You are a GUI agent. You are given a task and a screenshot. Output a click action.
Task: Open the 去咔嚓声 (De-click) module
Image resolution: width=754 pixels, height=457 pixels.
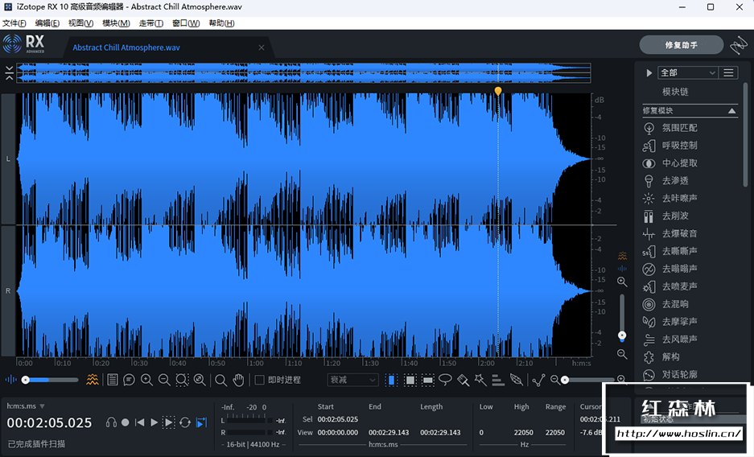pos(679,198)
